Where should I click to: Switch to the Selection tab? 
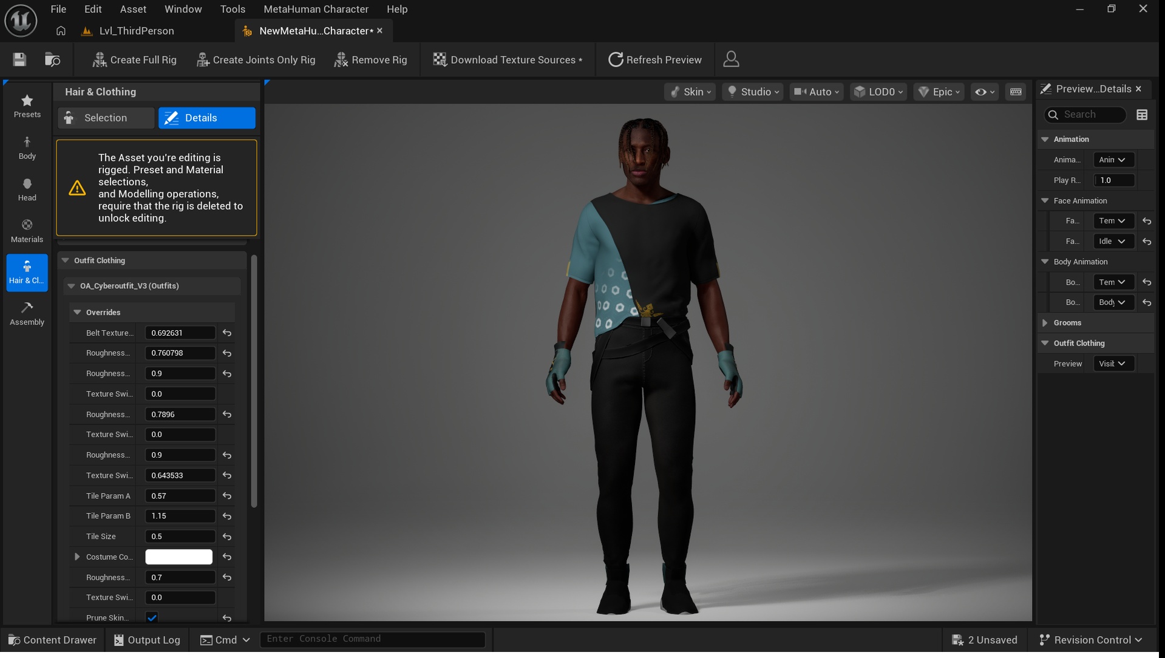pos(106,118)
